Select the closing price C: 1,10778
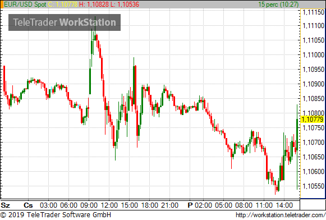The image size is (326, 220). click(x=63, y=4)
